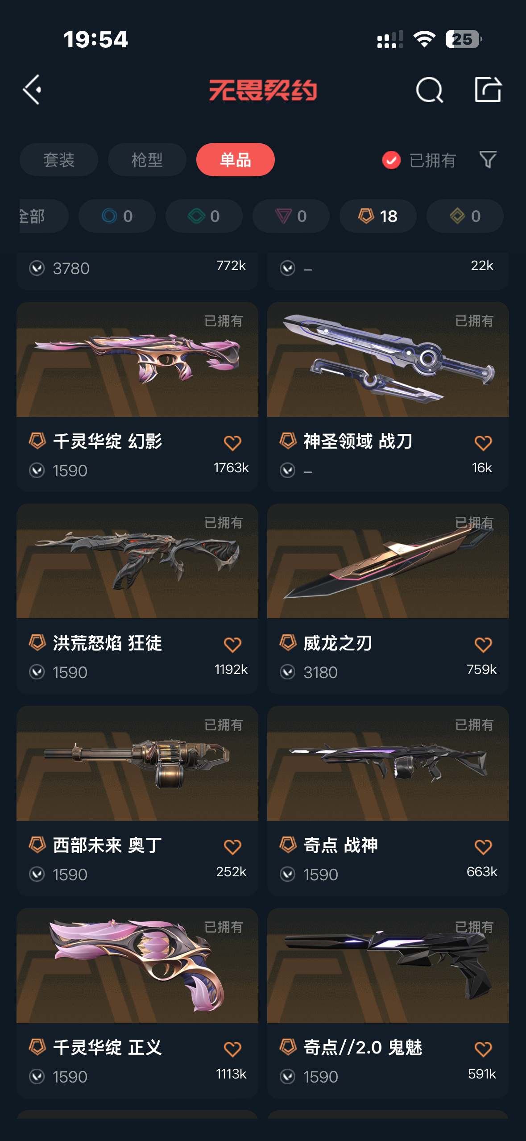
Task: Select the 全部 filter chip
Action: [44, 216]
